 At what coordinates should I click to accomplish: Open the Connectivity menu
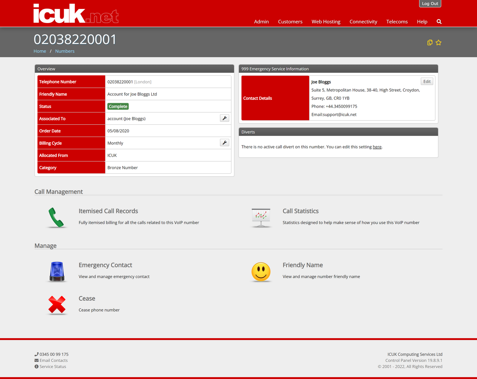pos(363,22)
